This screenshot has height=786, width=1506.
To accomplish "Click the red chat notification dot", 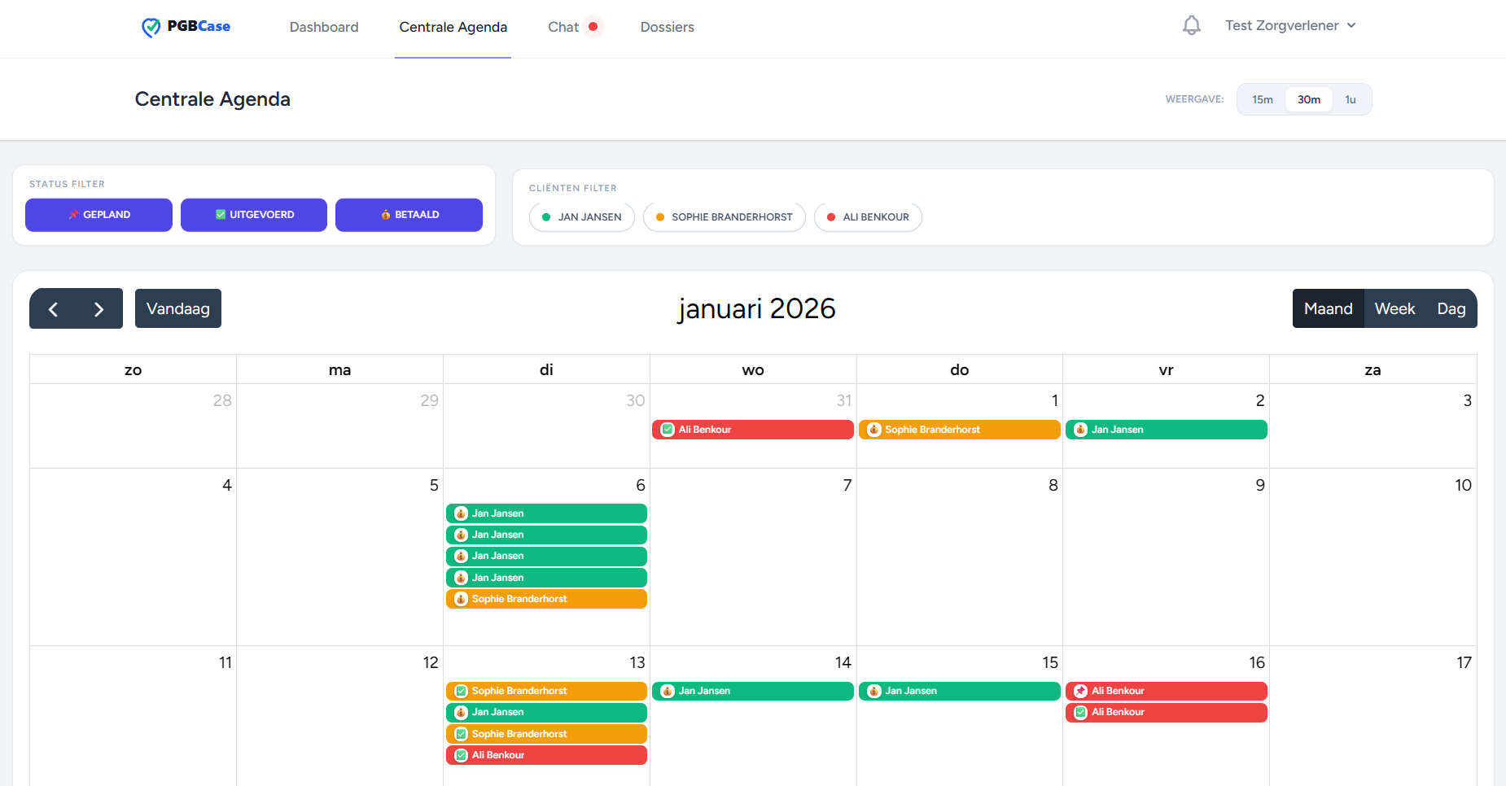I will click(x=593, y=26).
